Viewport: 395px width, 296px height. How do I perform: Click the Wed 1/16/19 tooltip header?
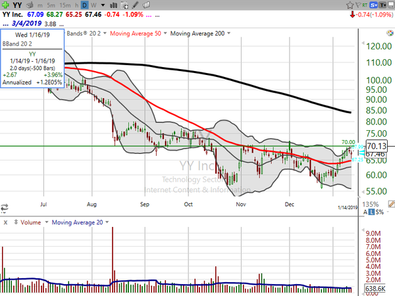32,35
